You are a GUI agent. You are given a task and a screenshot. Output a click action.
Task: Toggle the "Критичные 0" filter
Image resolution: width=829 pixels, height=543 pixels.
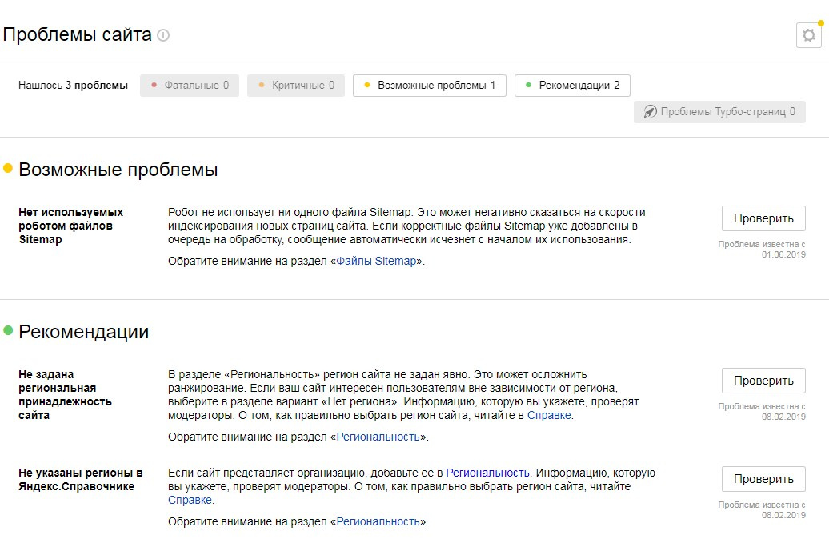296,86
